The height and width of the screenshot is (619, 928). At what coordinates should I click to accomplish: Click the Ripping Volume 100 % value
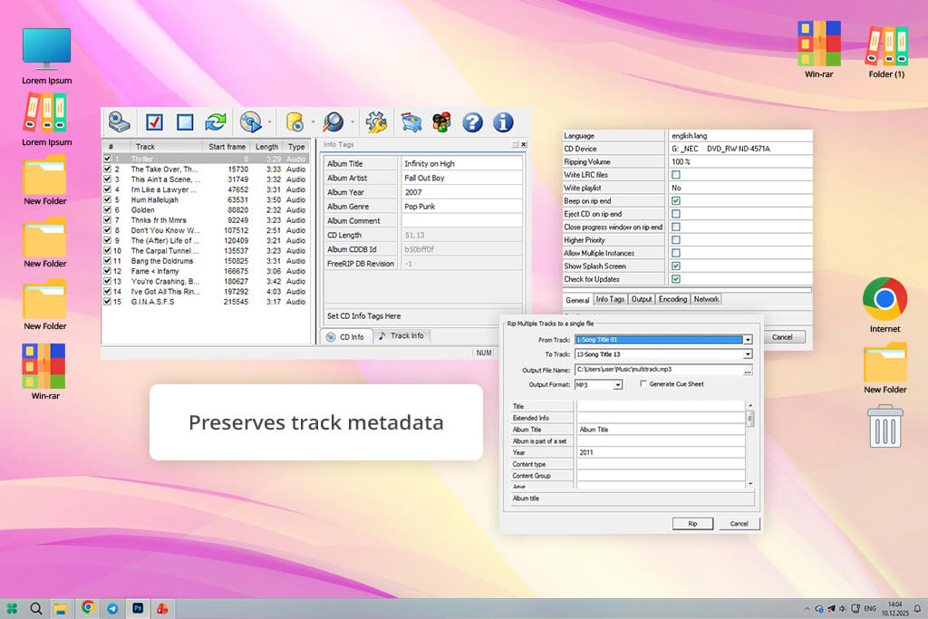pyautogui.click(x=739, y=161)
